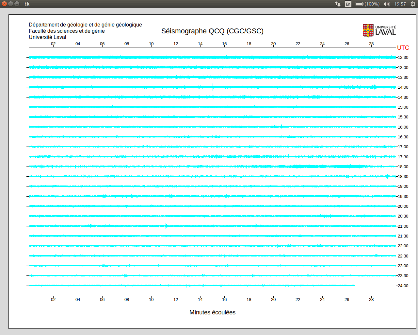Click the red UTC label

(403, 48)
